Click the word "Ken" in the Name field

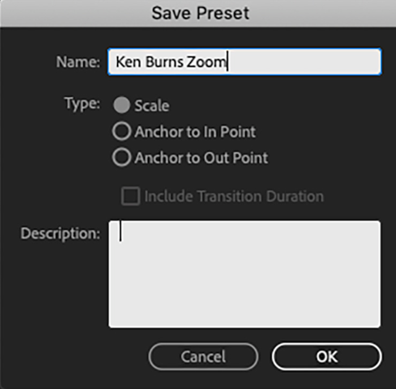tap(128, 62)
